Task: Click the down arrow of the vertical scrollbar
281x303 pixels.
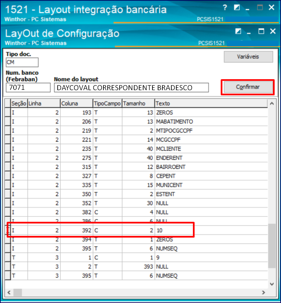Action: [272, 284]
